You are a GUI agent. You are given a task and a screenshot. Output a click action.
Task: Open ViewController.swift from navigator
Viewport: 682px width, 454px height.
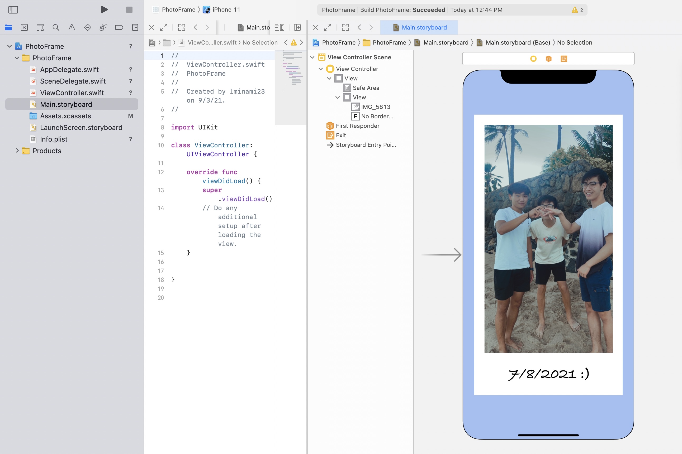tap(72, 93)
